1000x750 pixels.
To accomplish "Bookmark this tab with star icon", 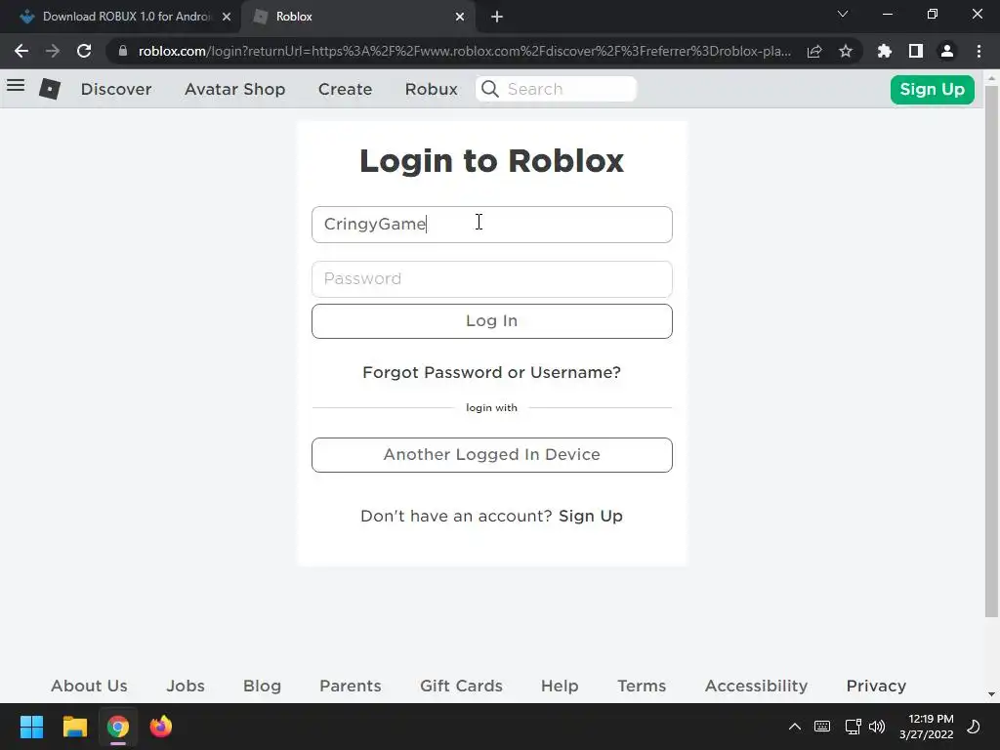I will point(846,51).
